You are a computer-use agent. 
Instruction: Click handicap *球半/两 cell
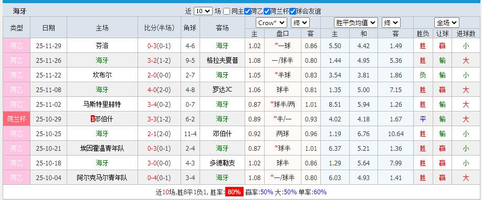[x=282, y=104]
